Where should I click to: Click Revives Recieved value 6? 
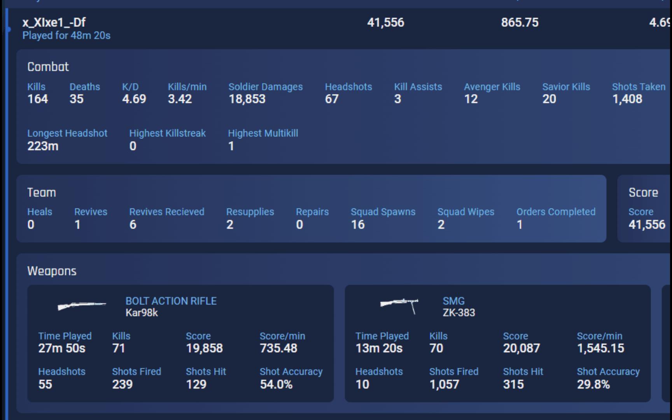click(x=133, y=225)
